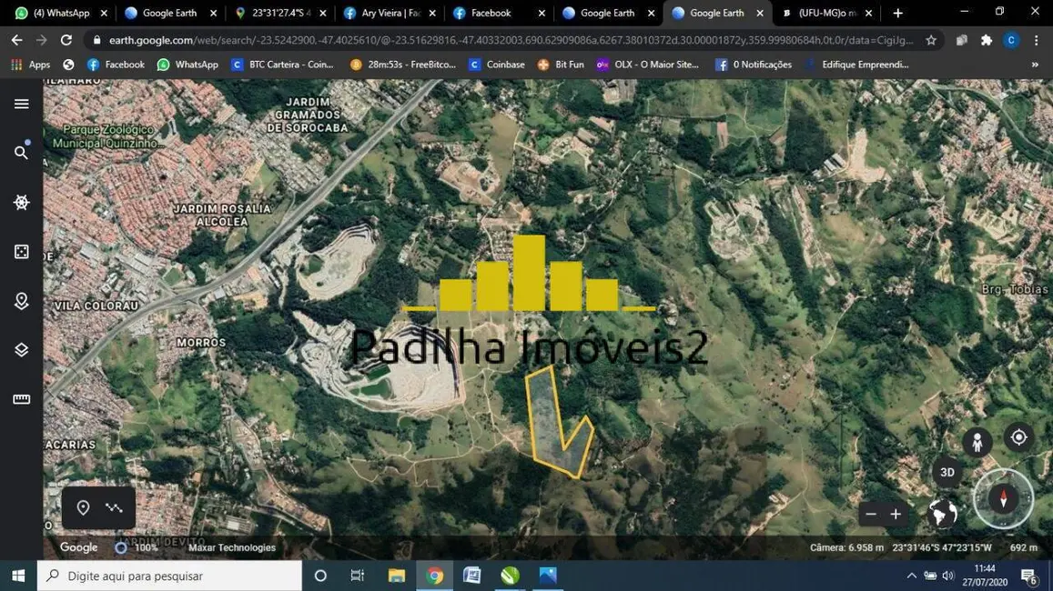Select the measure path tool in bottom toolbar
Image resolution: width=1053 pixels, height=591 pixels.
click(x=113, y=507)
